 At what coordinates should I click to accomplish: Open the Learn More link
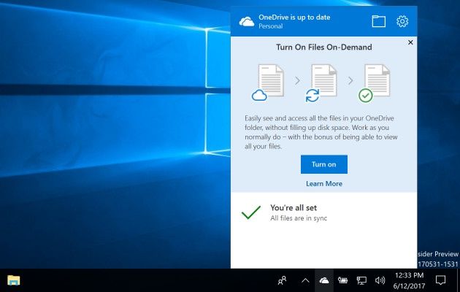[x=324, y=183]
